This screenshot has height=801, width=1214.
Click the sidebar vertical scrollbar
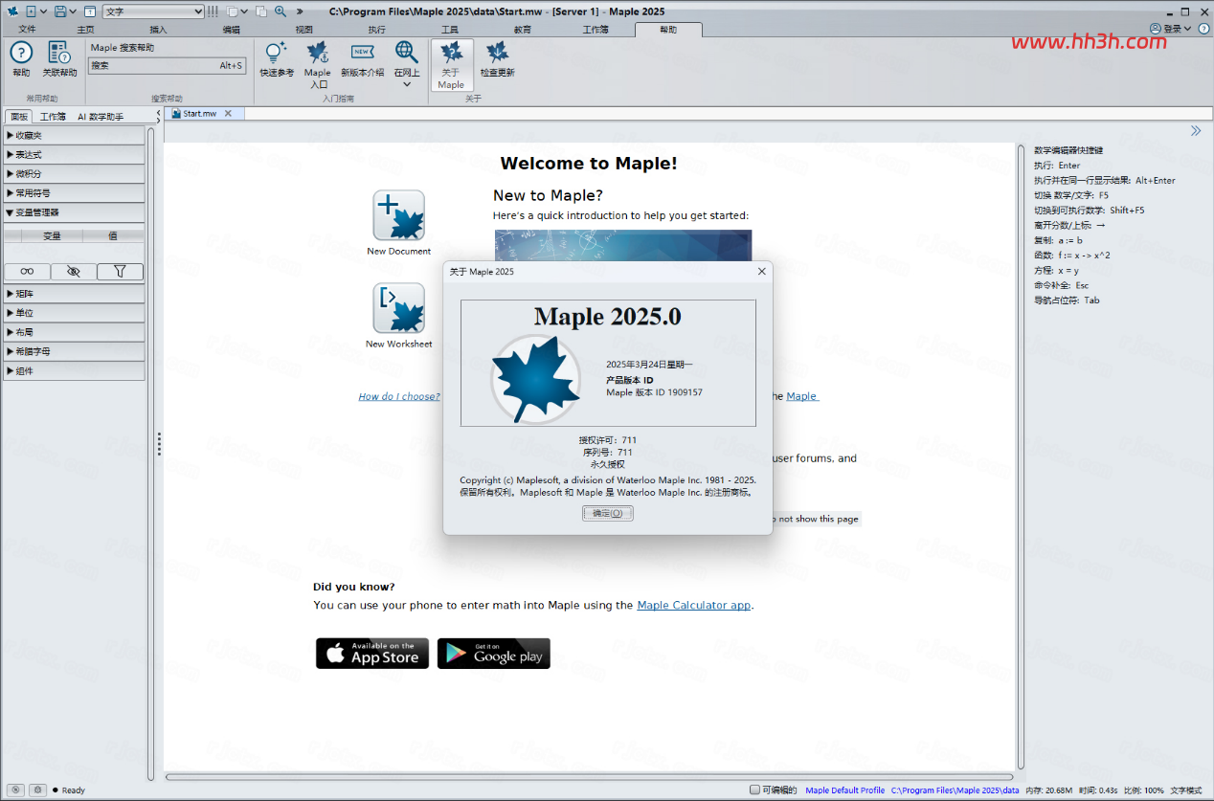tap(150, 453)
